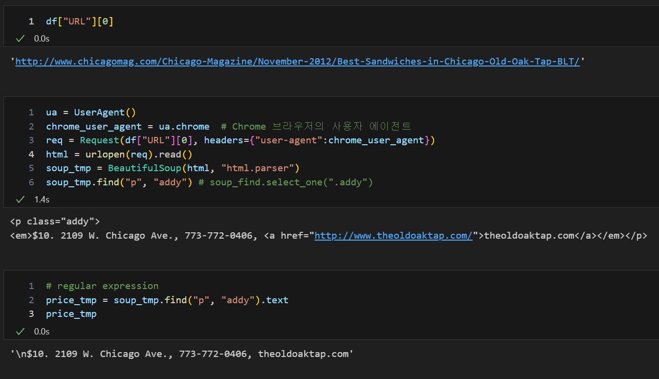The width and height of the screenshot is (659, 379).
Task: Click the success checkmark of the price_tmp cell
Action: pyautogui.click(x=20, y=332)
